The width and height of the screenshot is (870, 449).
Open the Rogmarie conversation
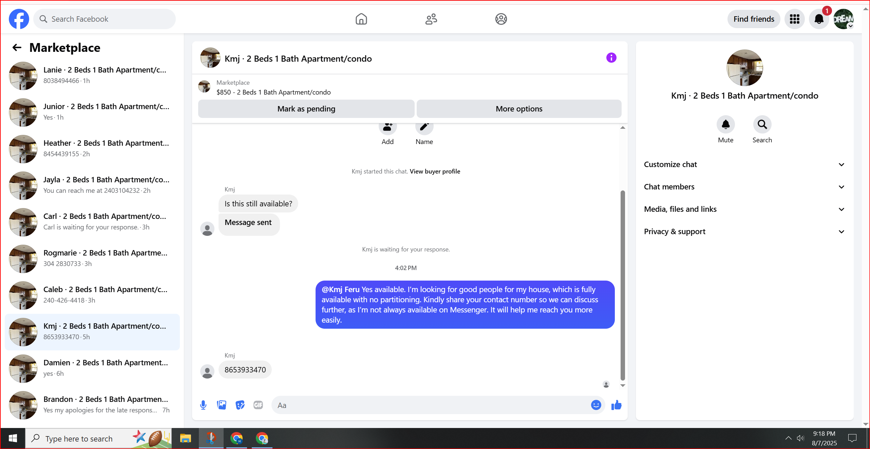[92, 259]
